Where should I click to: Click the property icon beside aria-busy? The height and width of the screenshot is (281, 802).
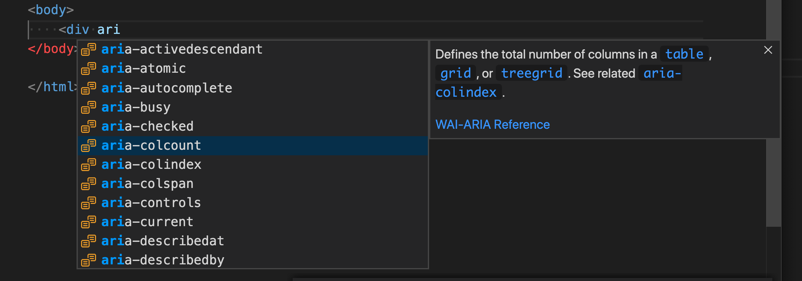pos(89,107)
